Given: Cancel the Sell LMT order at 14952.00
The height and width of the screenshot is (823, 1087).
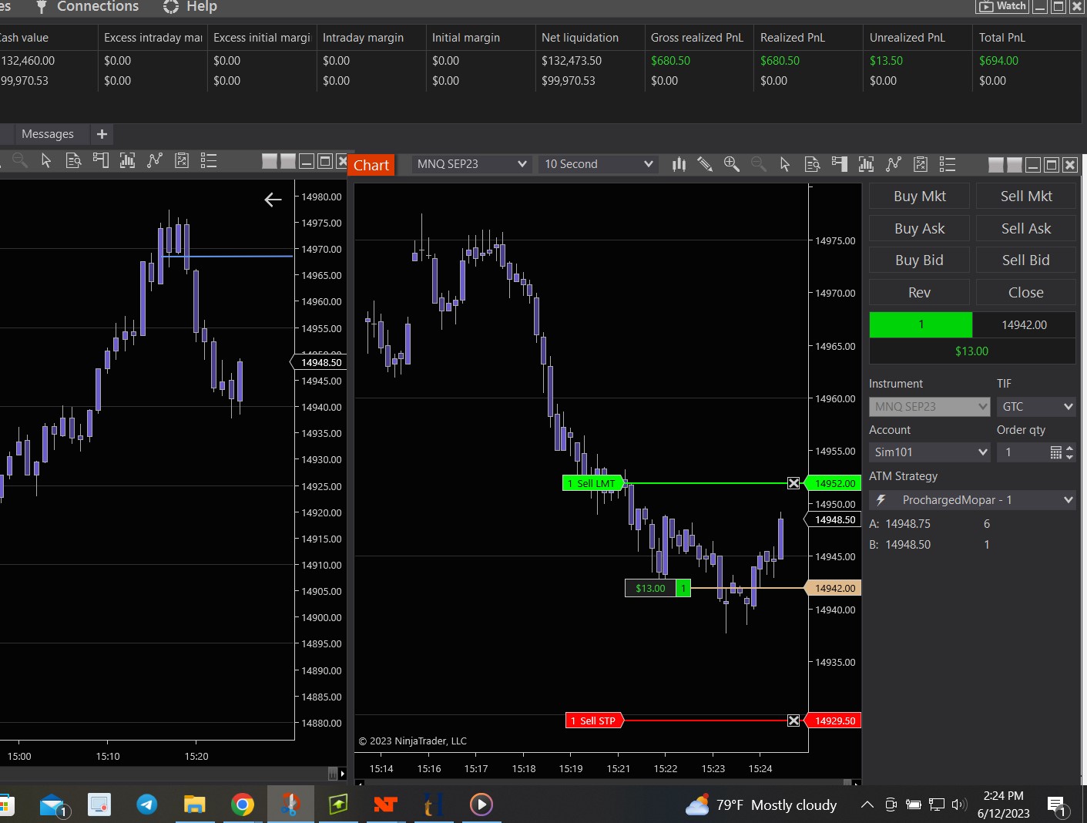Looking at the screenshot, I should 793,483.
